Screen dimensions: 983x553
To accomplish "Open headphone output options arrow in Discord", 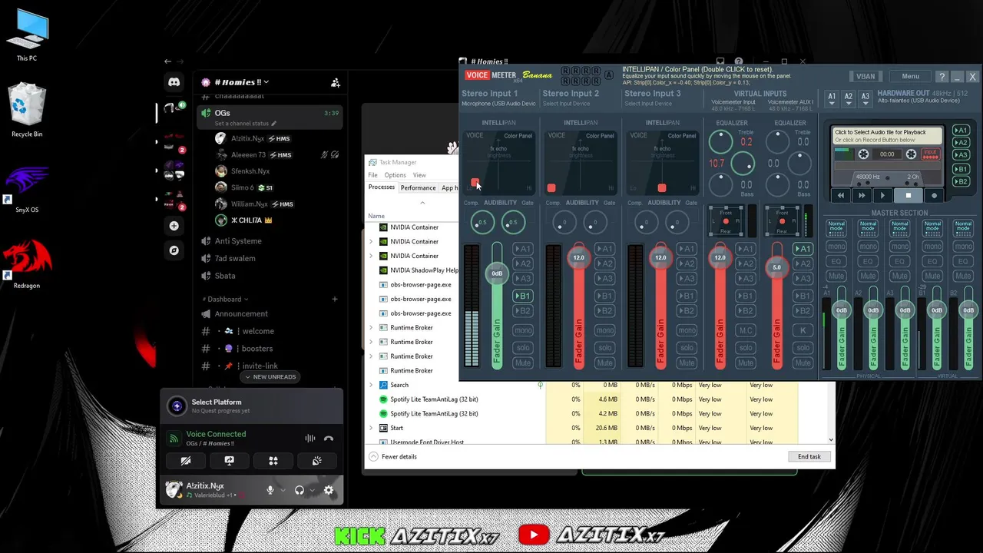I will [312, 490].
